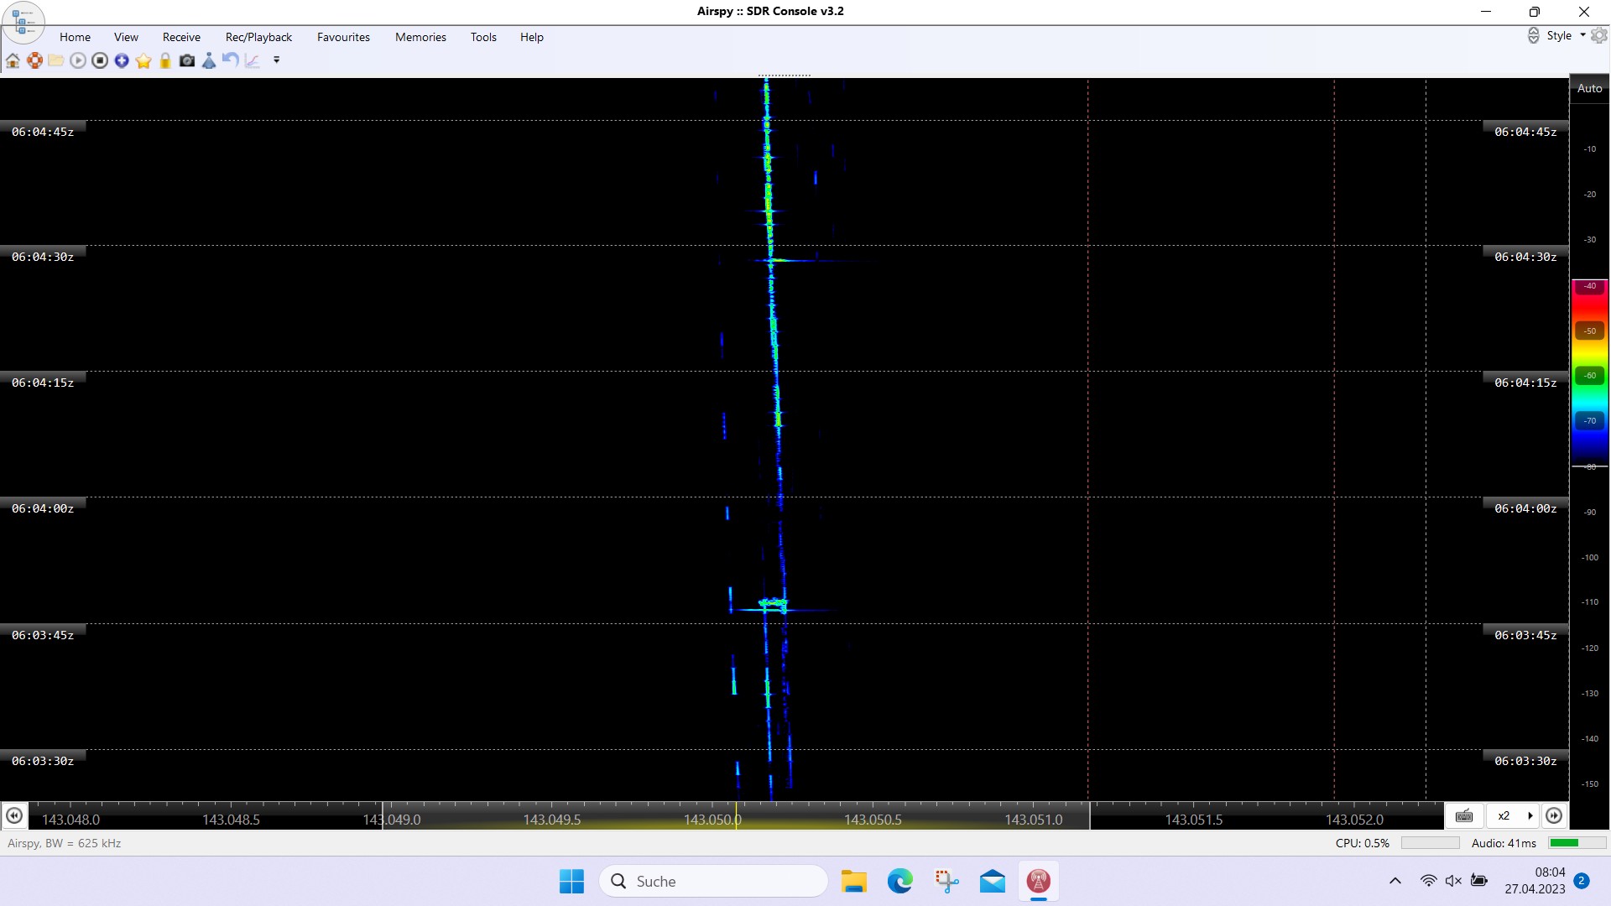The height and width of the screenshot is (906, 1611).
Task: Click the Airspy BW = 625 kHz status text
Action: (65, 843)
